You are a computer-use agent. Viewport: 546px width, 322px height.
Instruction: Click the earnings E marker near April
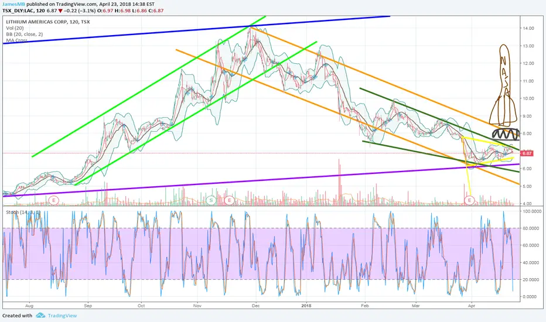coord(470,200)
